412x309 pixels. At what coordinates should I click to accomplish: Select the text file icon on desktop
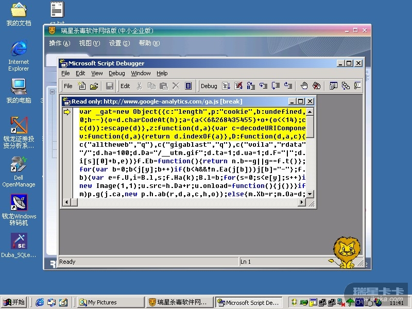57,12
